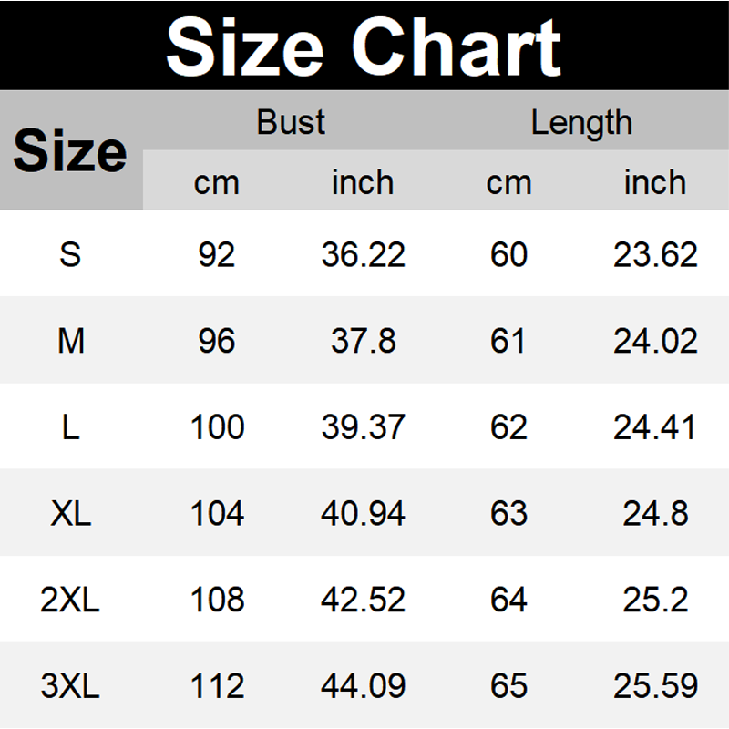Click the 36.22 inch bust value
The image size is (729, 729).
363,254
